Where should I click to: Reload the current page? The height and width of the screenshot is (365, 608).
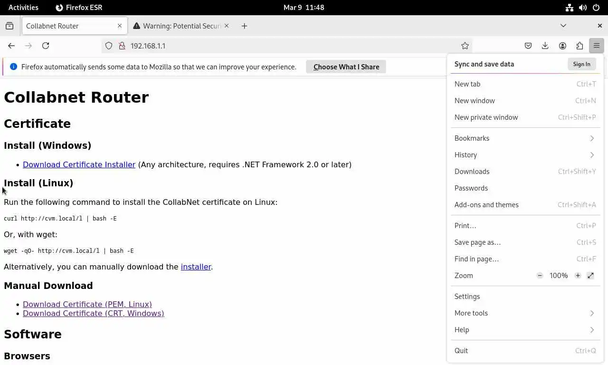46,46
